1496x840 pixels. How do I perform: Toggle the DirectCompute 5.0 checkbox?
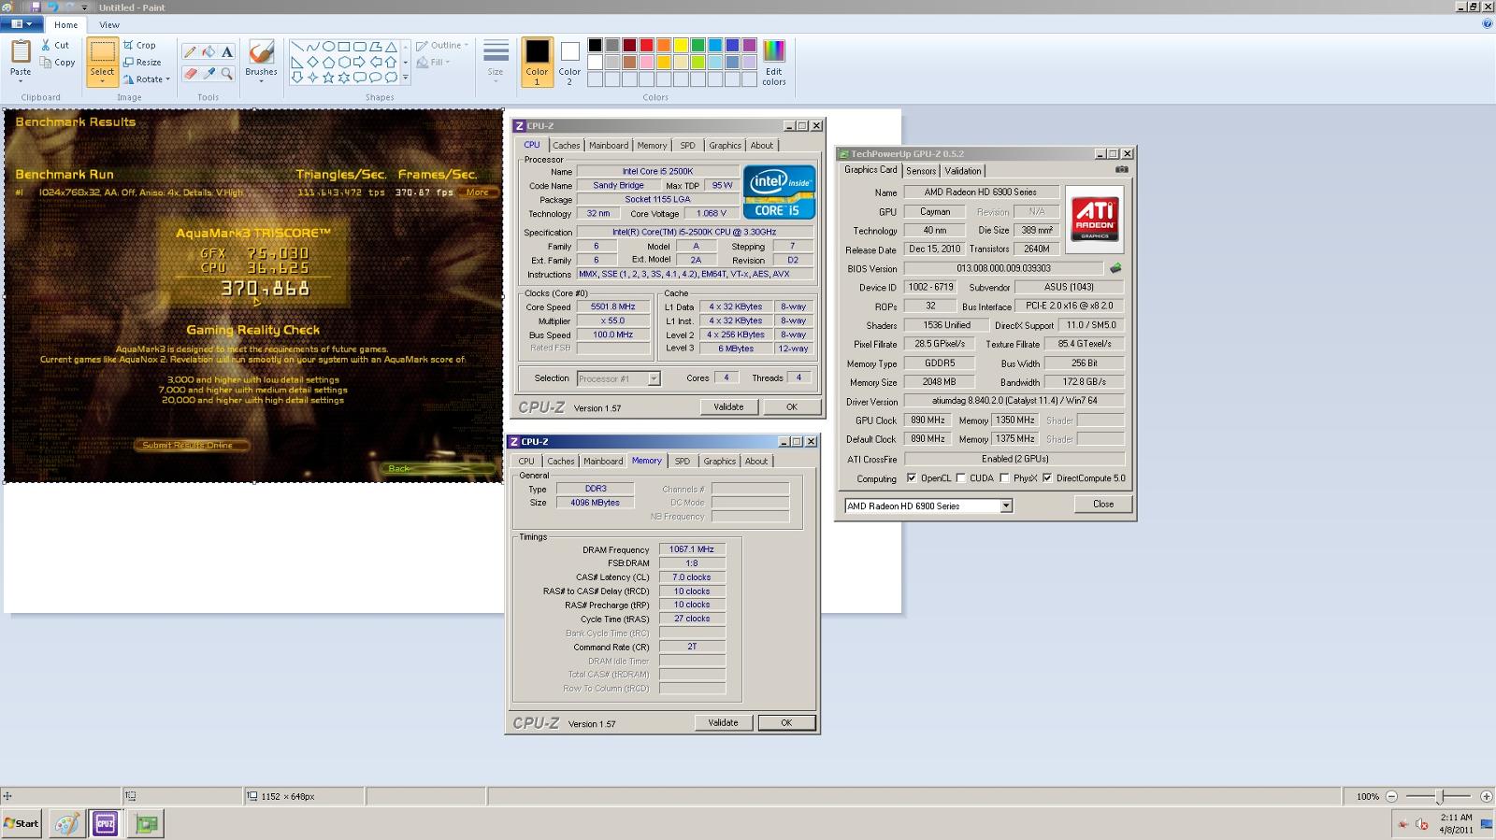[x=1047, y=478]
